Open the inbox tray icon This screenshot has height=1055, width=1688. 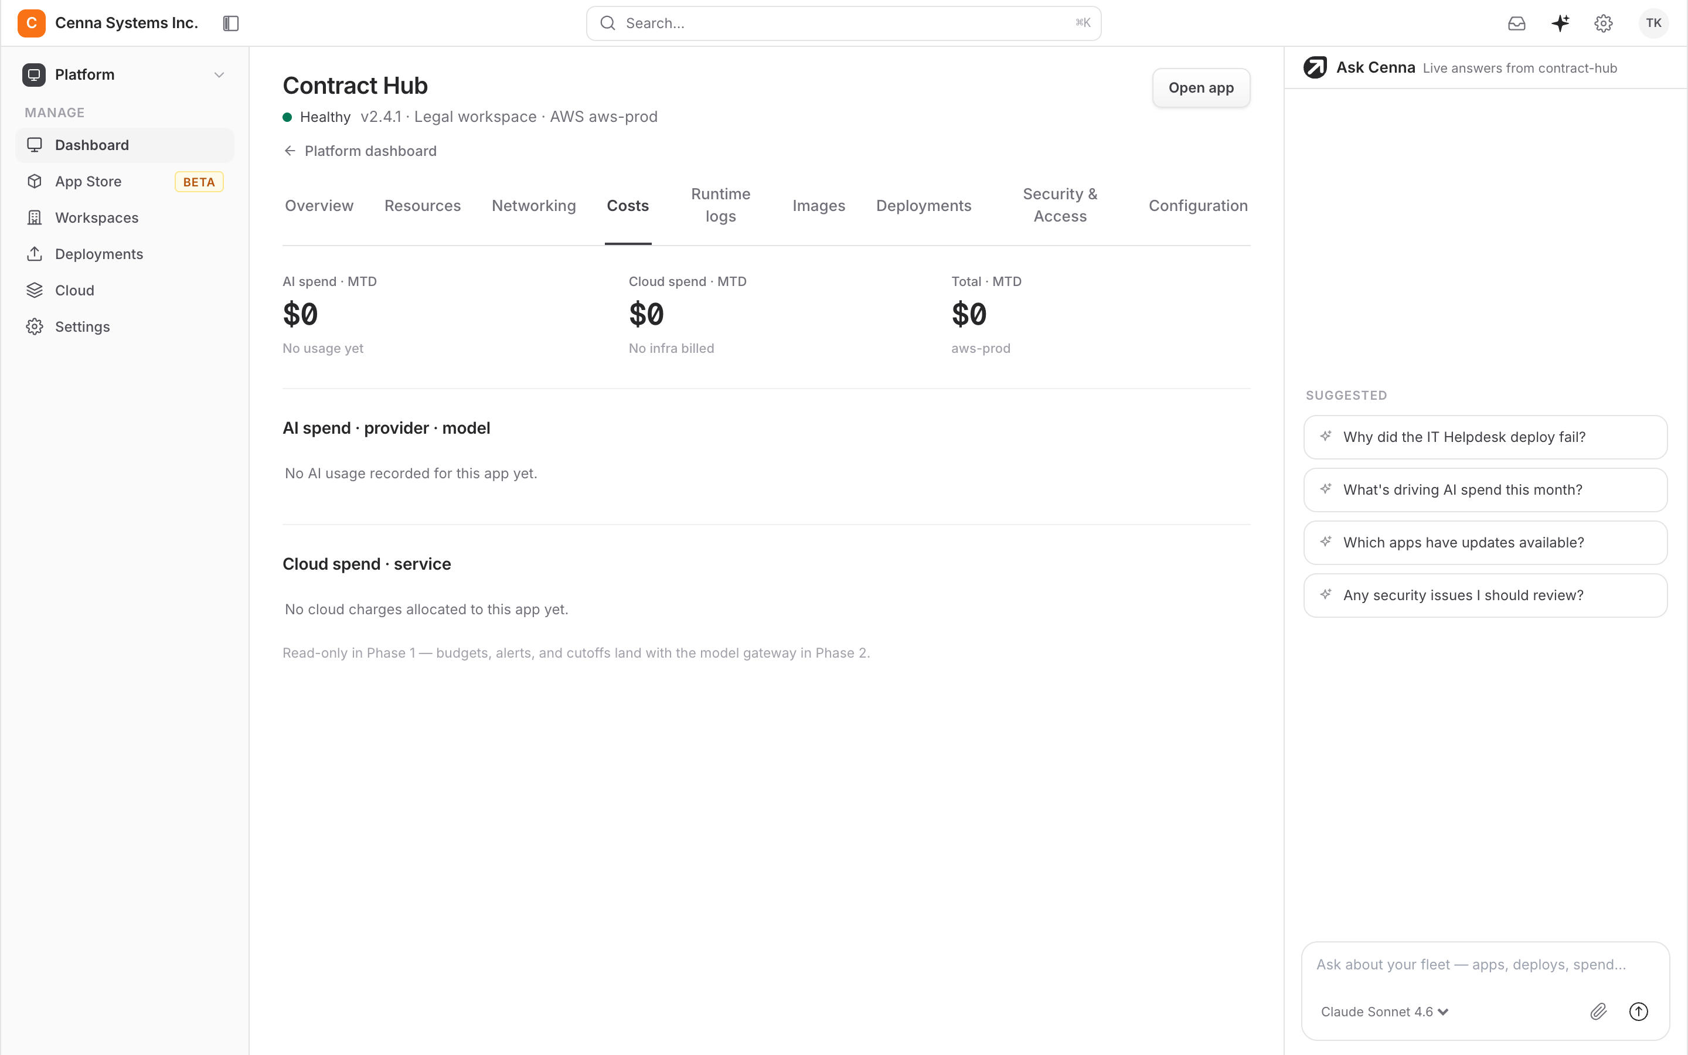pyautogui.click(x=1516, y=23)
